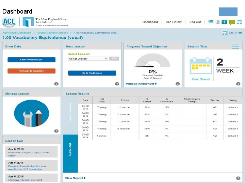Screen dimensions: 245x183
Task: Go to Curriculum Dashboard breadcrumb
Action: point(17,33)
